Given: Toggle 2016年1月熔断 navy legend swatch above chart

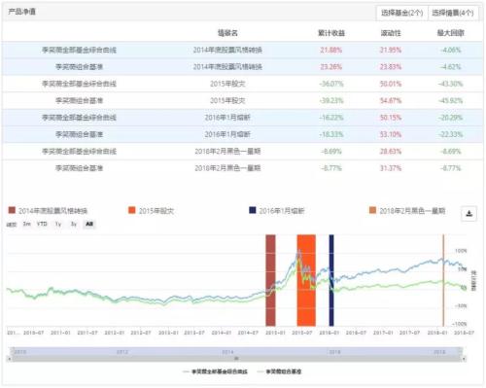Looking at the screenshot, I should 253,210.
